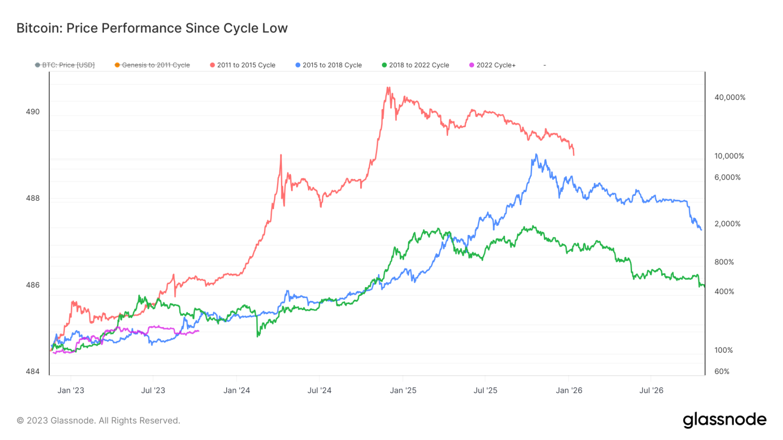This screenshot has height=440, width=783.
Task: Select the Jul '25 x-axis label
Action: click(485, 390)
